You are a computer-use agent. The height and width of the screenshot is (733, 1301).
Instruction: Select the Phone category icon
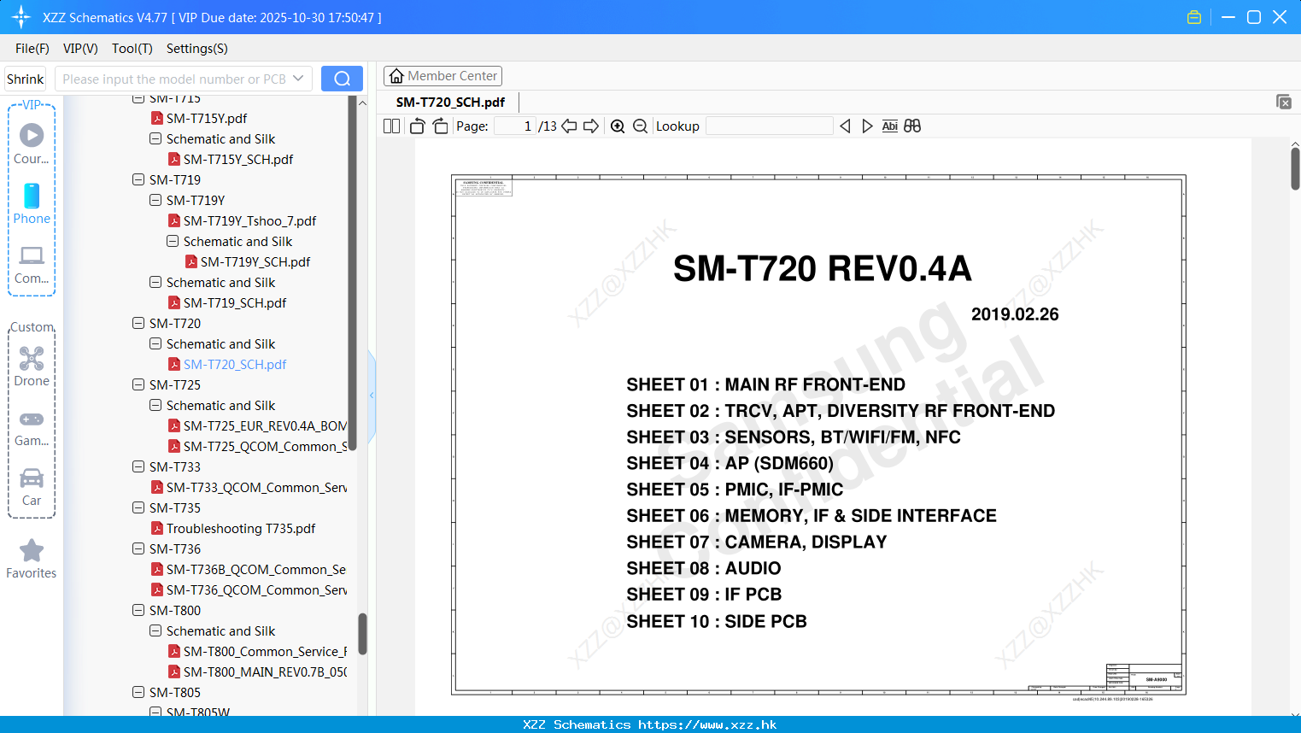click(32, 196)
